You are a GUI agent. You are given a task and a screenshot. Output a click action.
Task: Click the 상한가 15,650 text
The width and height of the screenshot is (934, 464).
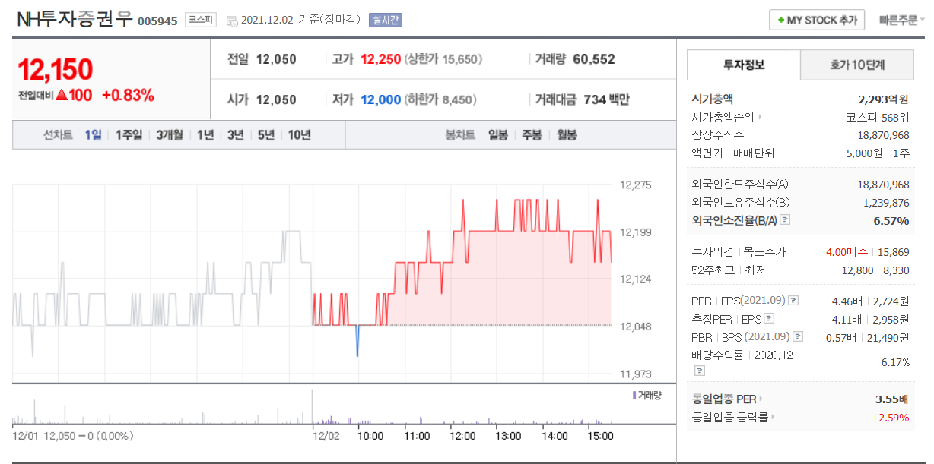(443, 59)
